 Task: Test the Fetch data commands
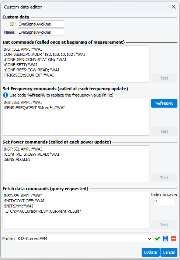tap(164, 224)
